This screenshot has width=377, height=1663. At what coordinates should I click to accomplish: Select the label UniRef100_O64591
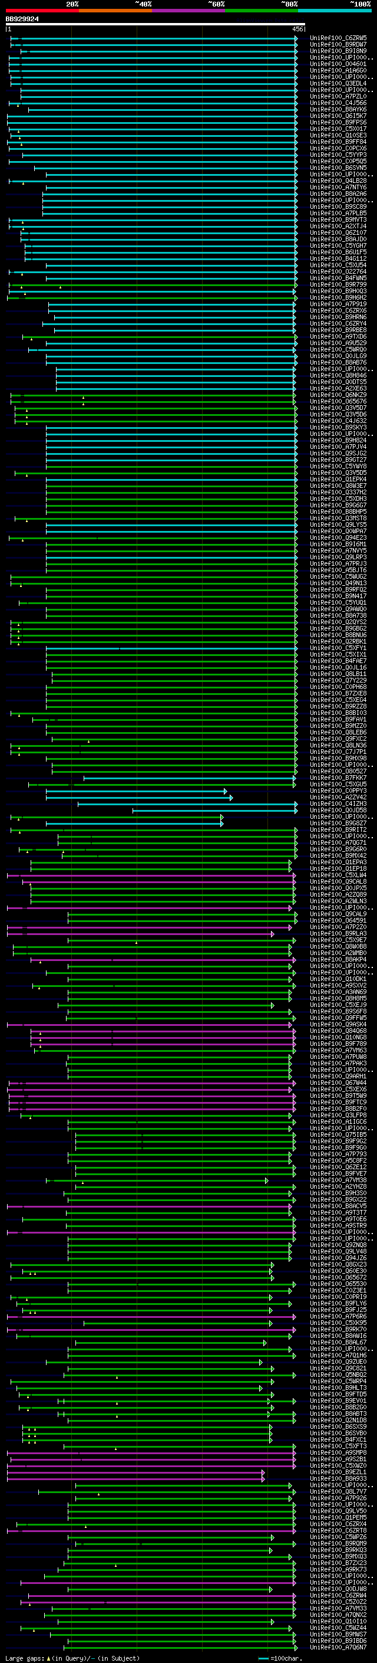[338, 921]
